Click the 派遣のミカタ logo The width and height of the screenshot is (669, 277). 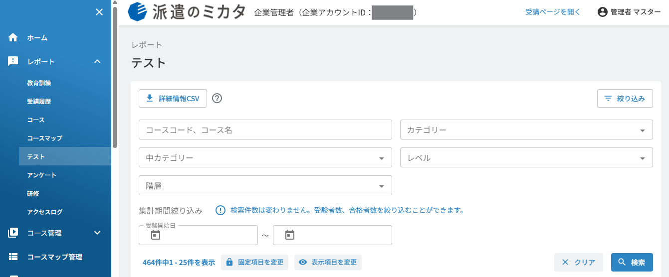(x=187, y=12)
